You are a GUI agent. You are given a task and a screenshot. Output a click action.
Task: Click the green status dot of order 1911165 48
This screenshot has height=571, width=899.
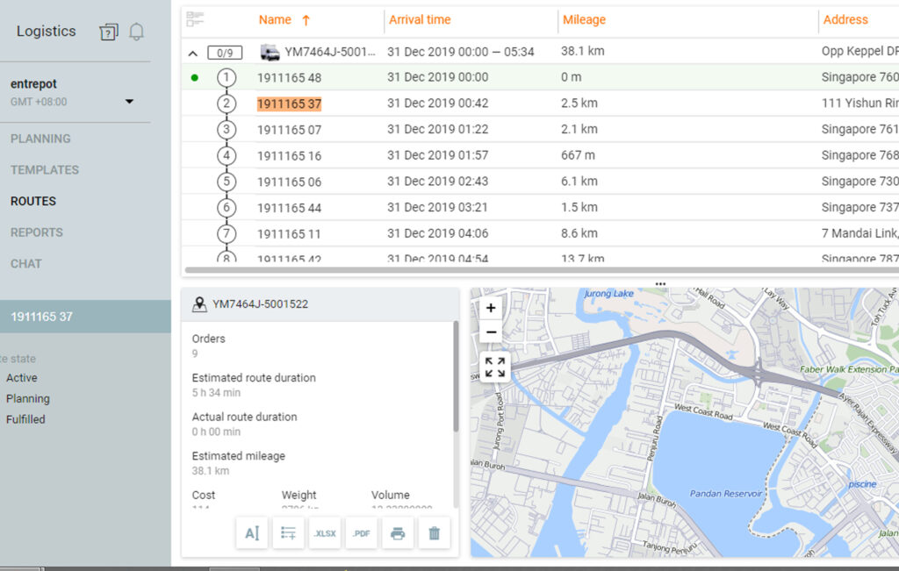click(x=195, y=77)
